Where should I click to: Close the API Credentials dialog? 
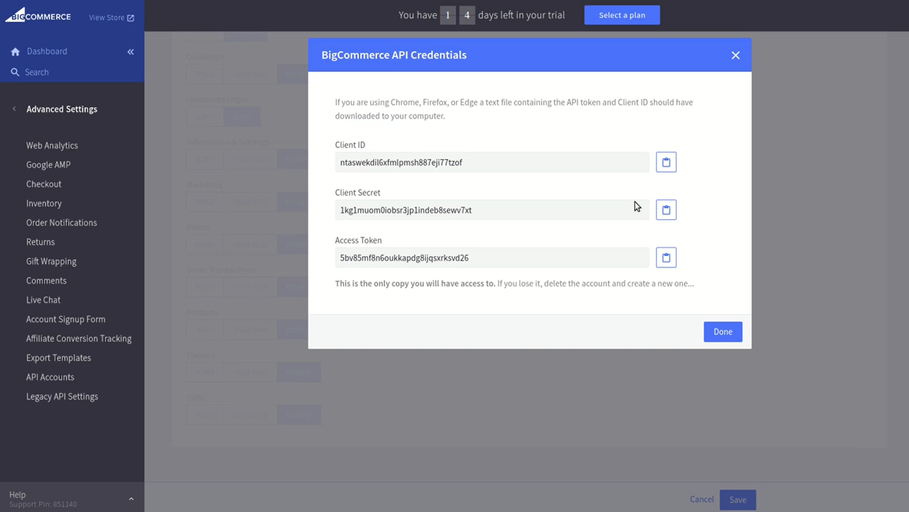pyautogui.click(x=735, y=55)
